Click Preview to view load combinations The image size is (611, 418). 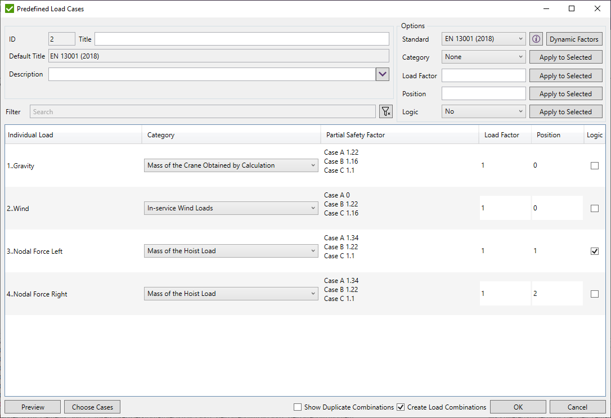click(x=32, y=406)
